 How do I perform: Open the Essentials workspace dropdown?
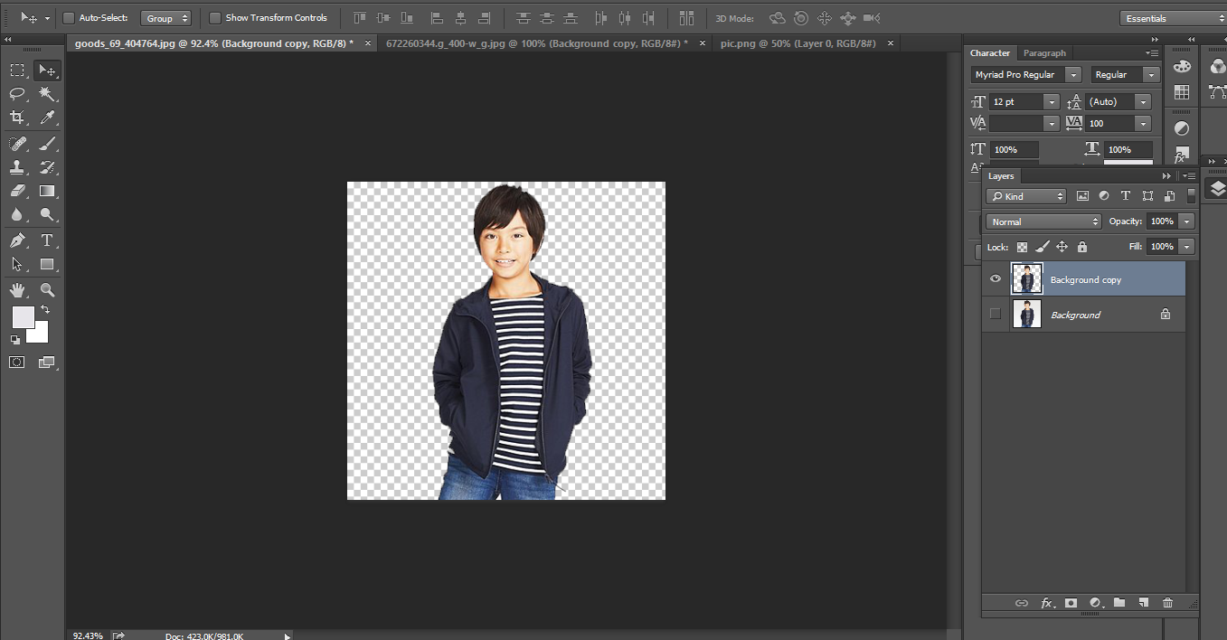click(x=1173, y=18)
